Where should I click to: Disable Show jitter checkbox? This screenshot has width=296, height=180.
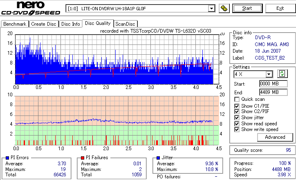[237, 118]
